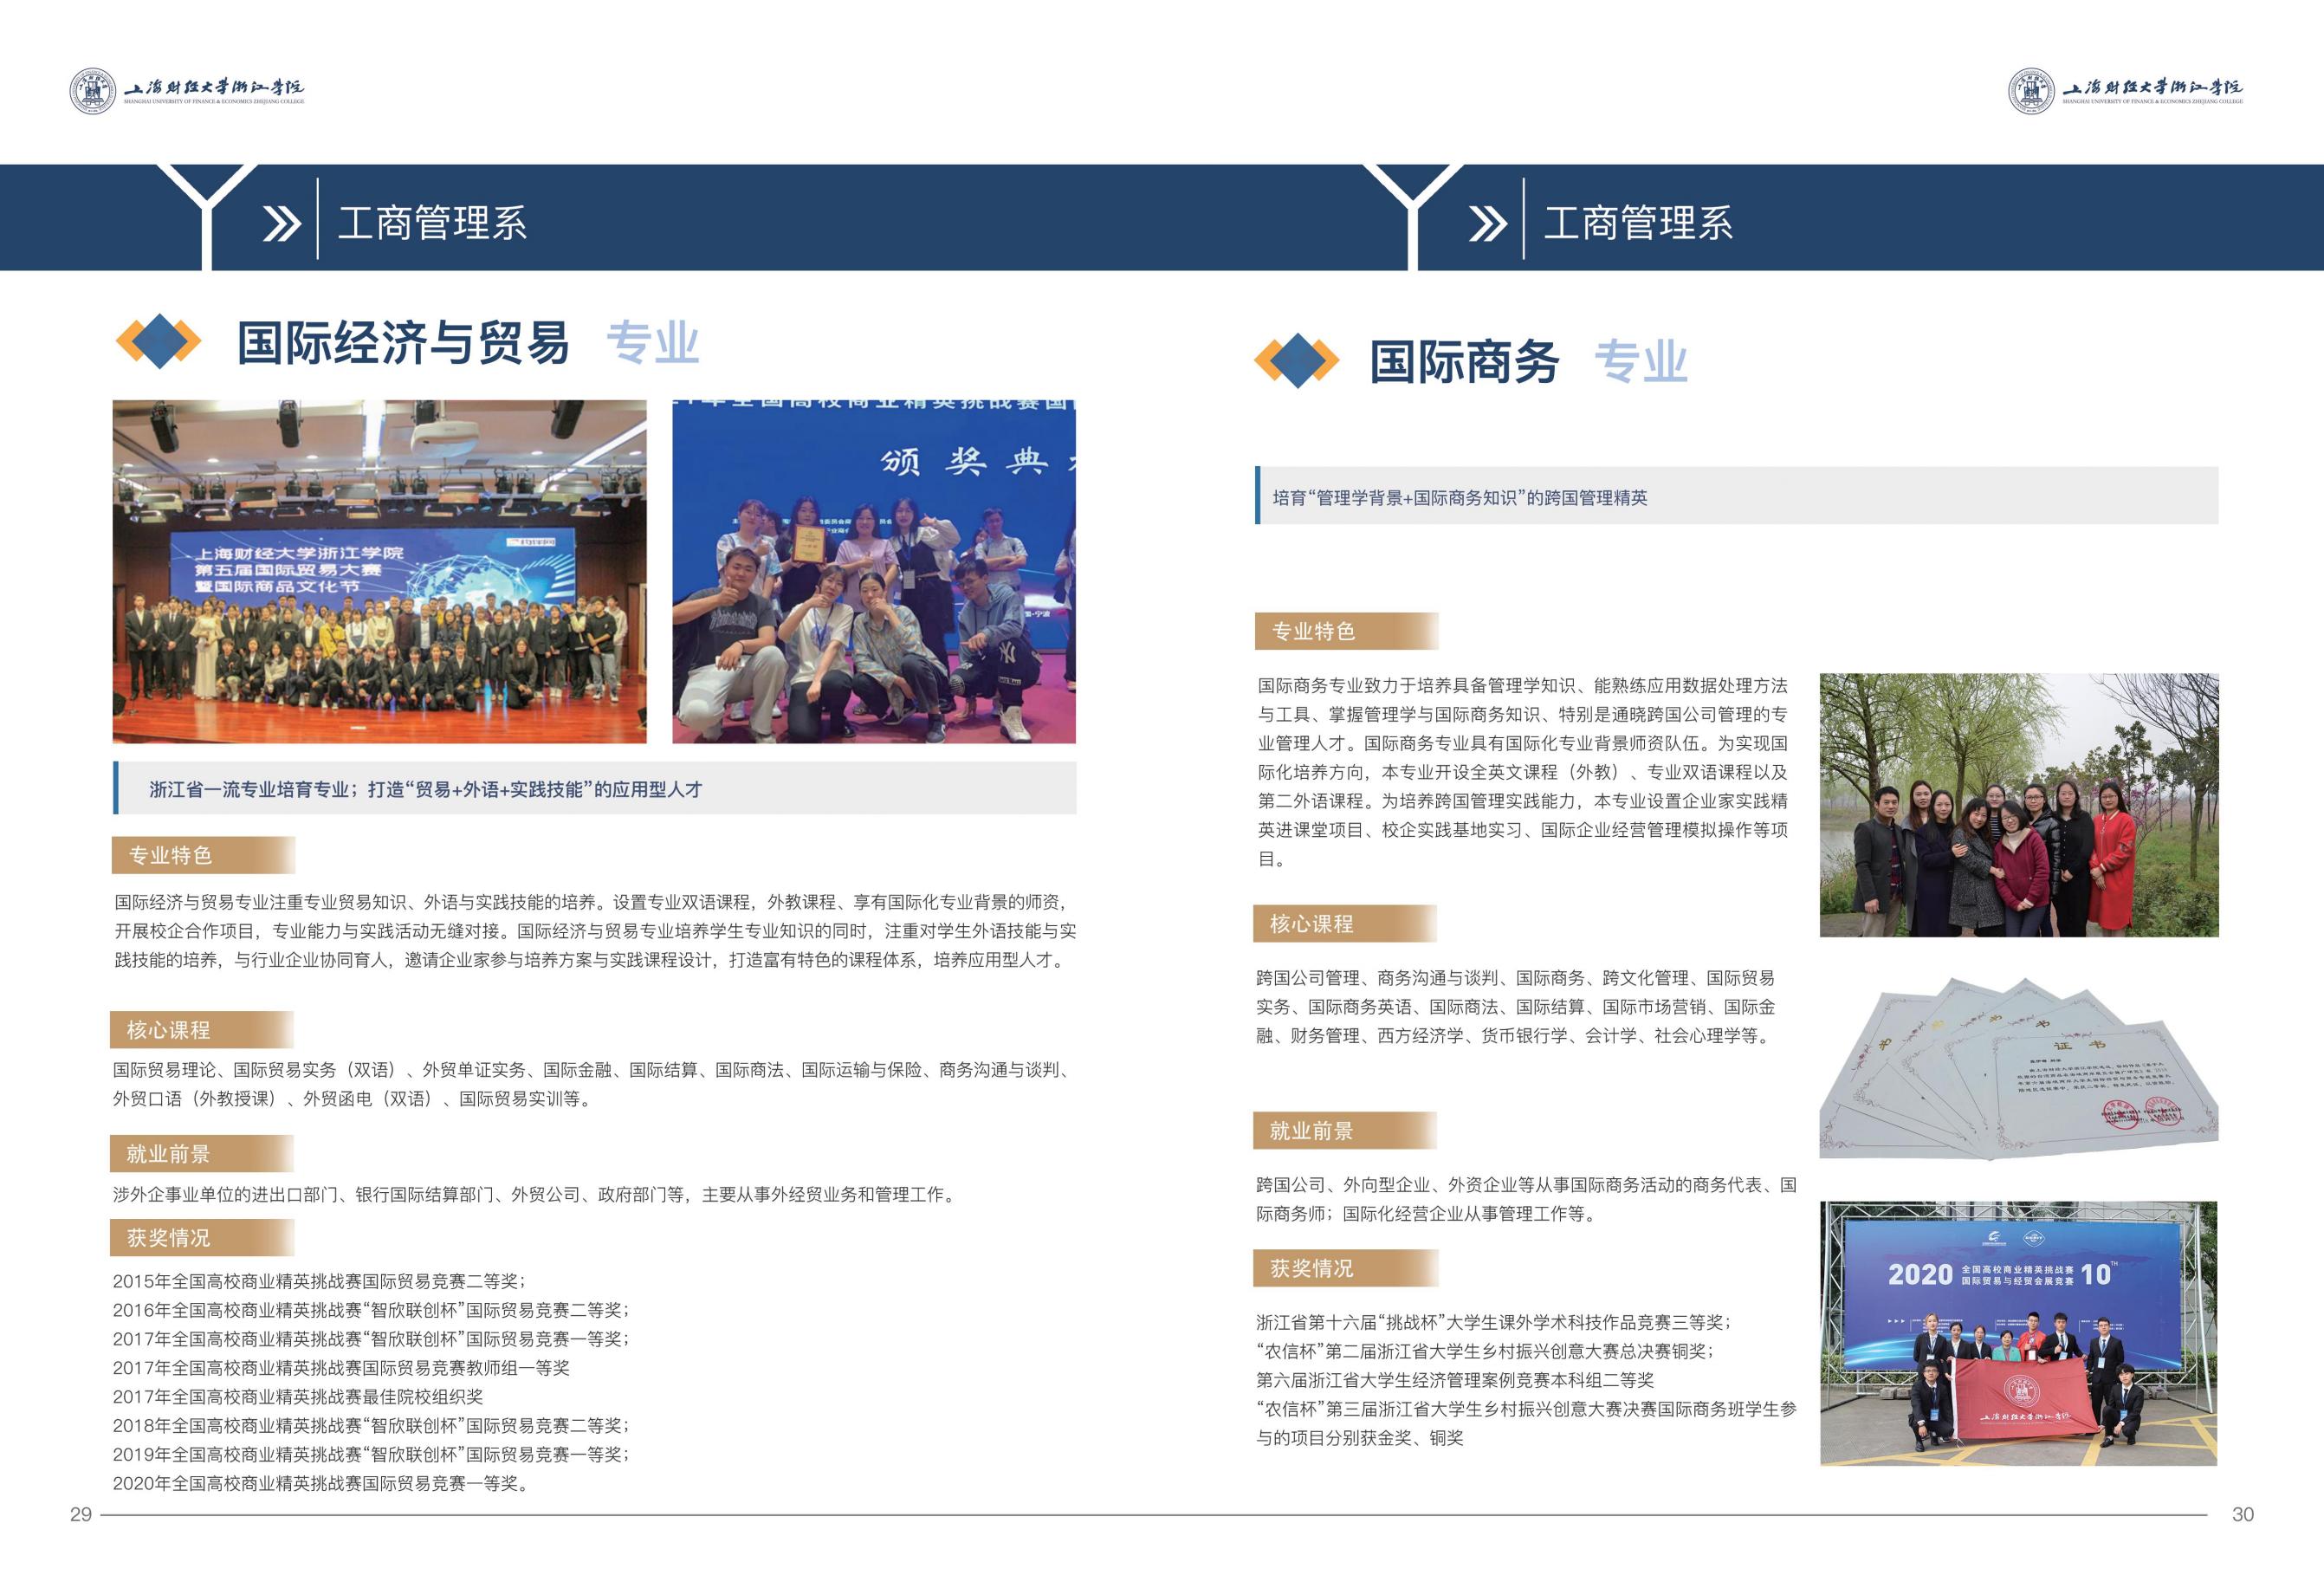Click the left page 获奖情况 label
The height and width of the screenshot is (1588, 2324).
pos(169,1238)
